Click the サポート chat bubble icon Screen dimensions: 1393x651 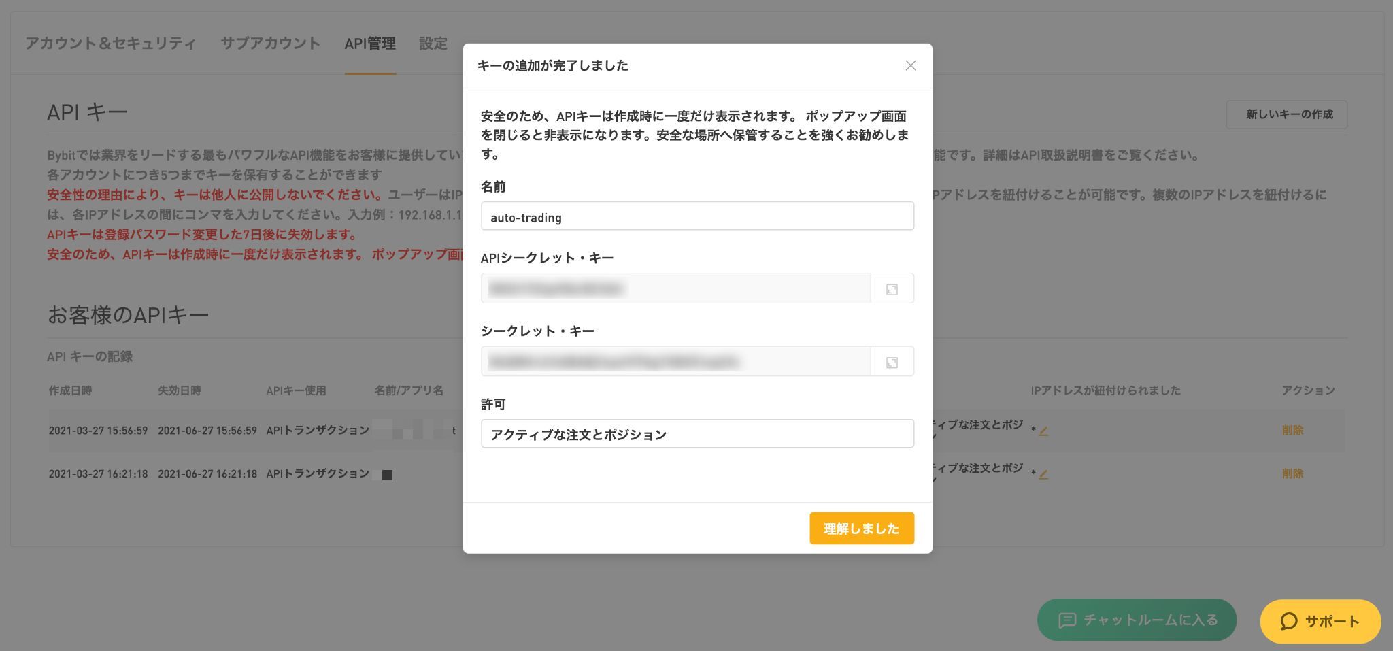tap(1288, 621)
